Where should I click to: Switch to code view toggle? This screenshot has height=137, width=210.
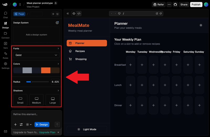79,14
